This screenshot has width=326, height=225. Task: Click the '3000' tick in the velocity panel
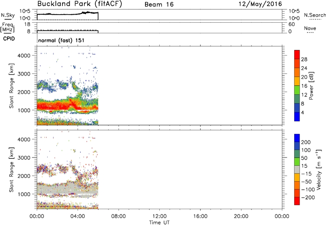coord(24,158)
